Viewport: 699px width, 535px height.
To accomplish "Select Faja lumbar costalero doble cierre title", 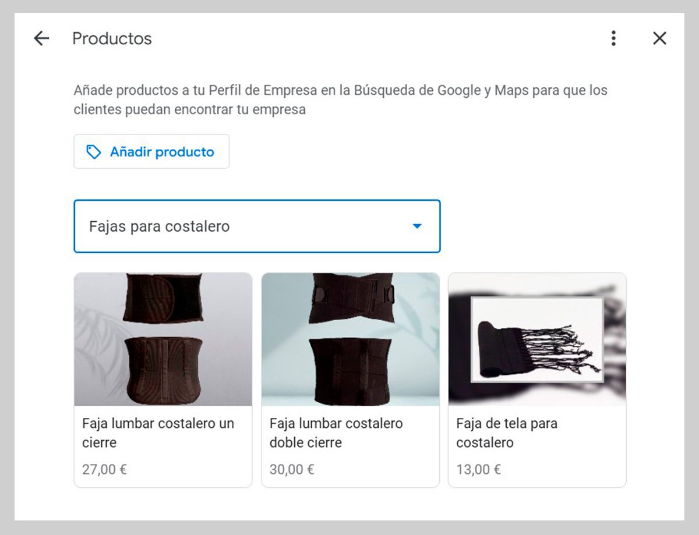I will tap(336, 433).
